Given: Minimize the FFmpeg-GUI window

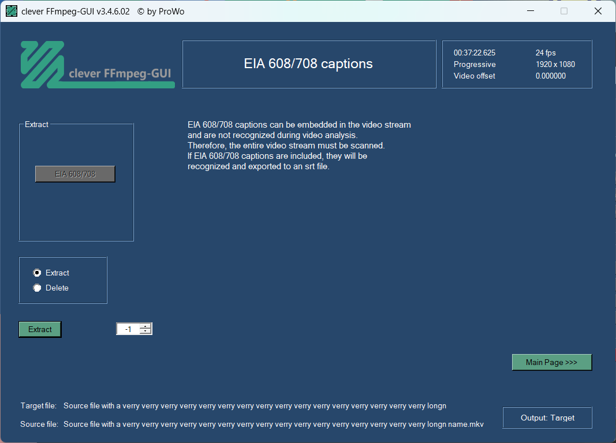Looking at the screenshot, I should (531, 11).
